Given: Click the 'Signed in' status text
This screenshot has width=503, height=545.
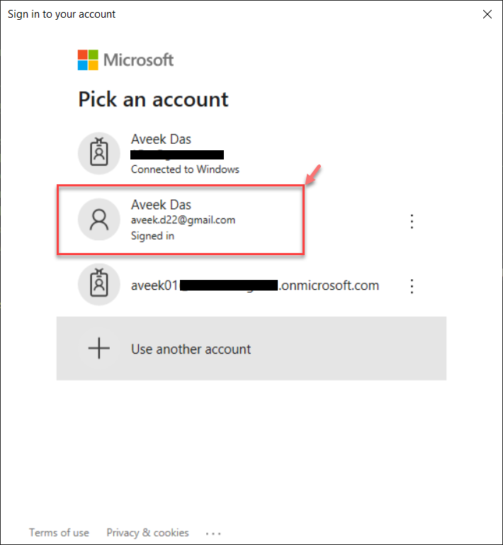Looking at the screenshot, I should [x=152, y=236].
